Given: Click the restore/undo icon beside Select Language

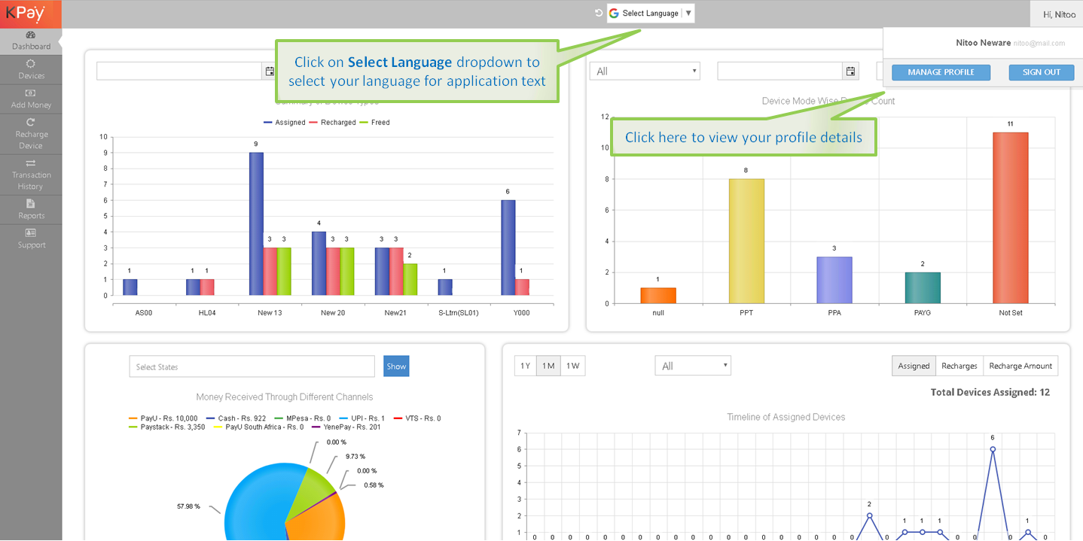Looking at the screenshot, I should coord(599,14).
